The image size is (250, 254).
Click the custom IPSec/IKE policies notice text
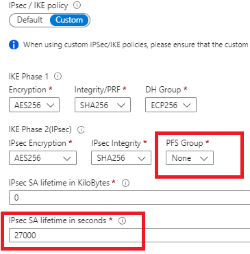(136, 45)
